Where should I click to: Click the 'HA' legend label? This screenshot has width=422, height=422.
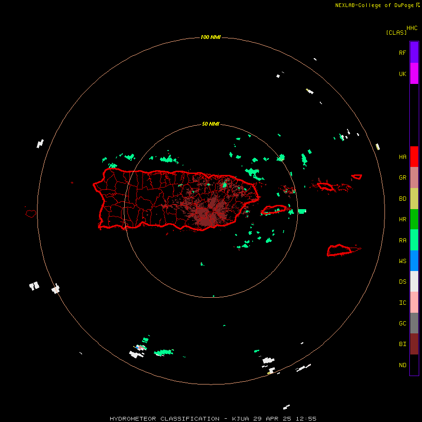pyautogui.click(x=402, y=157)
